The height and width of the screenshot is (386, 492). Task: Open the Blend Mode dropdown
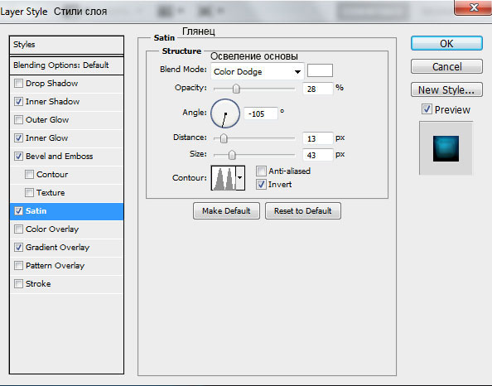258,71
